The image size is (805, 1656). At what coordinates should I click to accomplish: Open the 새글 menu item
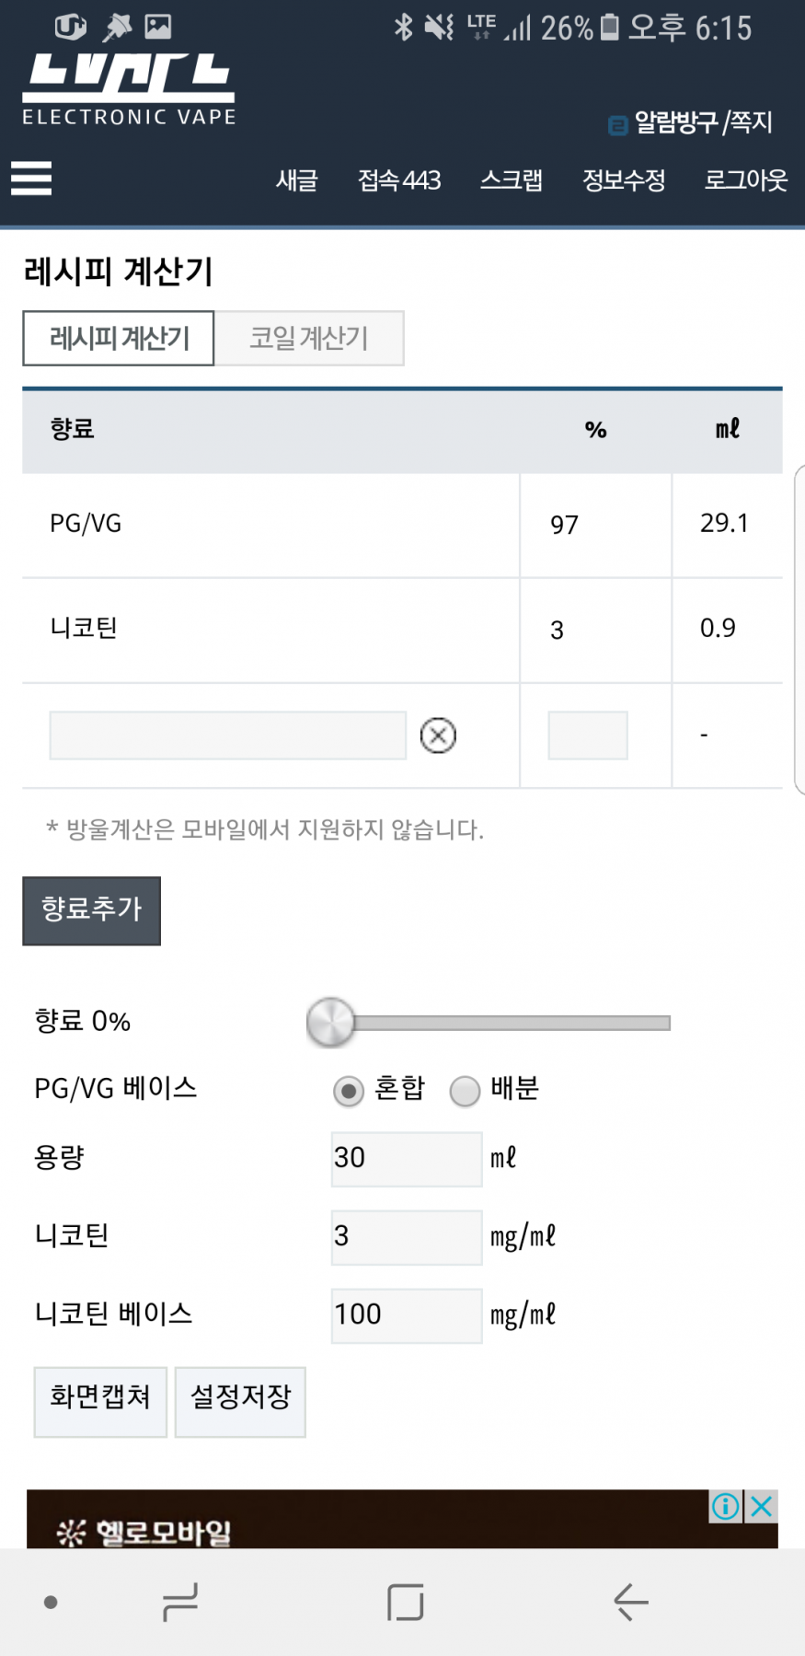point(296,180)
